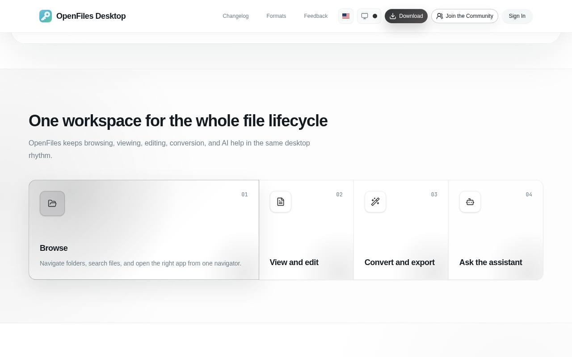Click the magic wand icon above Convert and export

point(375,202)
